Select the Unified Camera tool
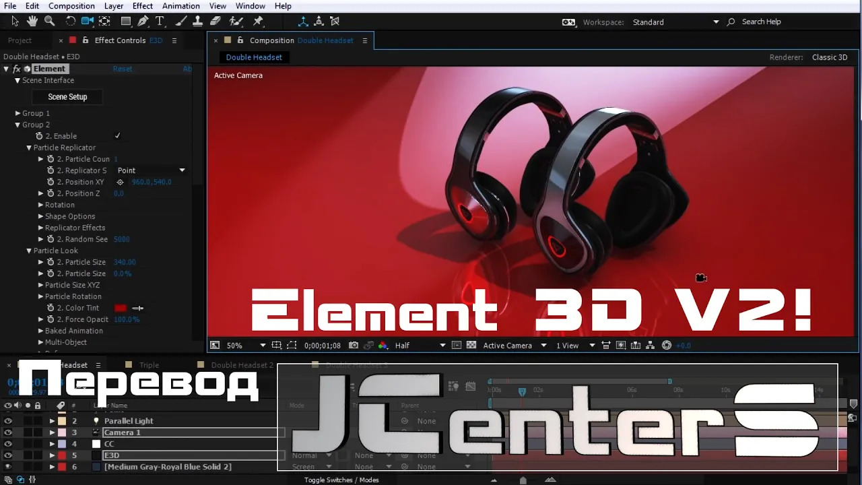The height and width of the screenshot is (485, 862). (88, 22)
